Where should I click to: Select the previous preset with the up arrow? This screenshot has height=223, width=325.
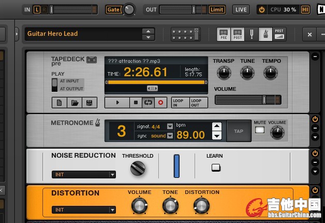coord(148,31)
